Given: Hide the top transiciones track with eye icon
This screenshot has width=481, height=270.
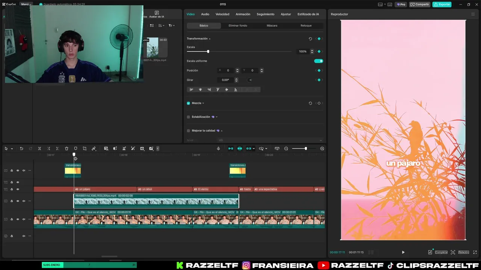Looking at the screenshot, I should pos(18,171).
